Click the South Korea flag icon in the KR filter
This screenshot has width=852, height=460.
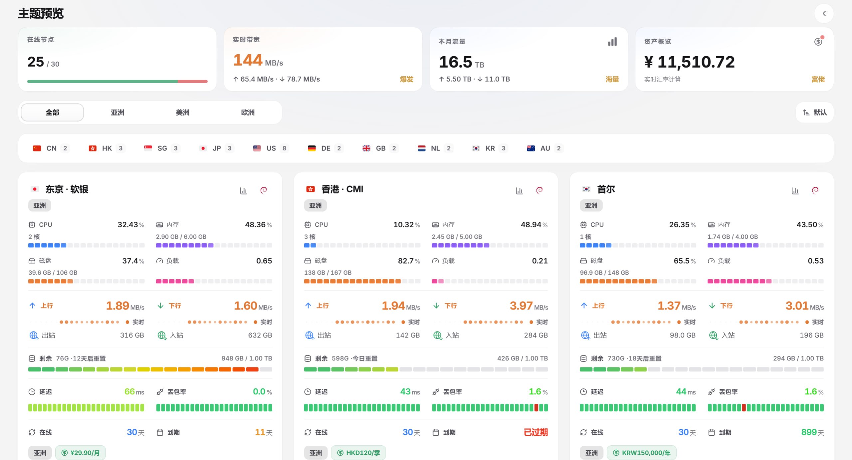coord(476,148)
